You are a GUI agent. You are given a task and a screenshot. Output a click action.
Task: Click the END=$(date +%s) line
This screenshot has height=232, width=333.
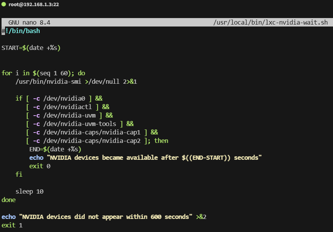55,149
